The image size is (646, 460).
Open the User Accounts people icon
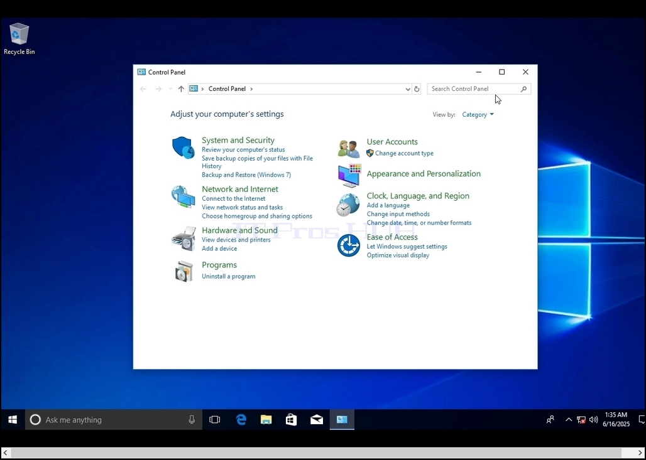349,149
